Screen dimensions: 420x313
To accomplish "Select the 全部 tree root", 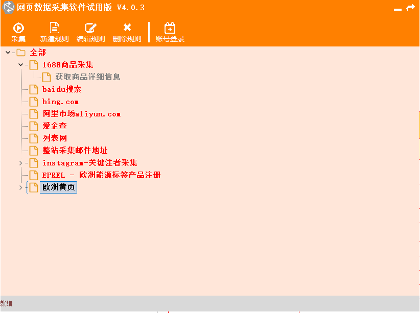I will click(38, 53).
